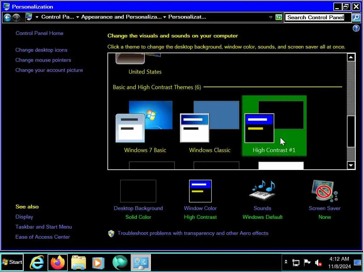The width and height of the screenshot is (363, 272).
Task: Click the taskbar clock showing 4:12 AM
Action: point(339,263)
